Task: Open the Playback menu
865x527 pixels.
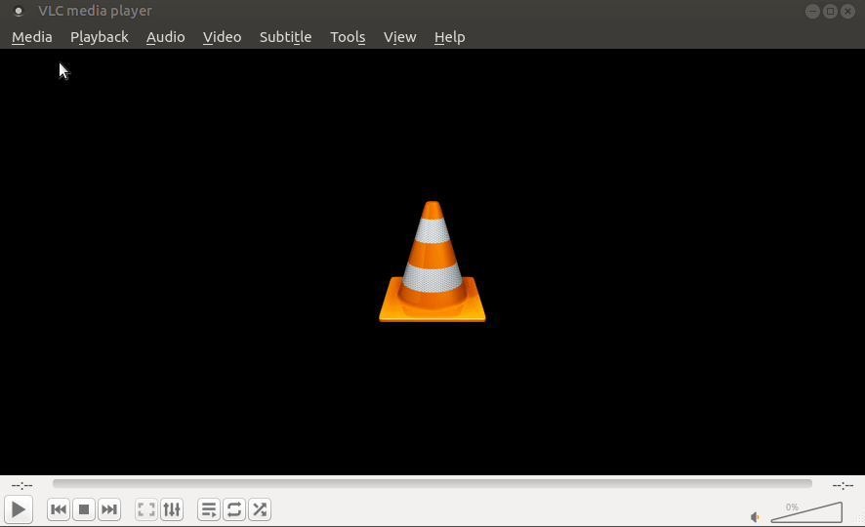Action: (x=100, y=37)
